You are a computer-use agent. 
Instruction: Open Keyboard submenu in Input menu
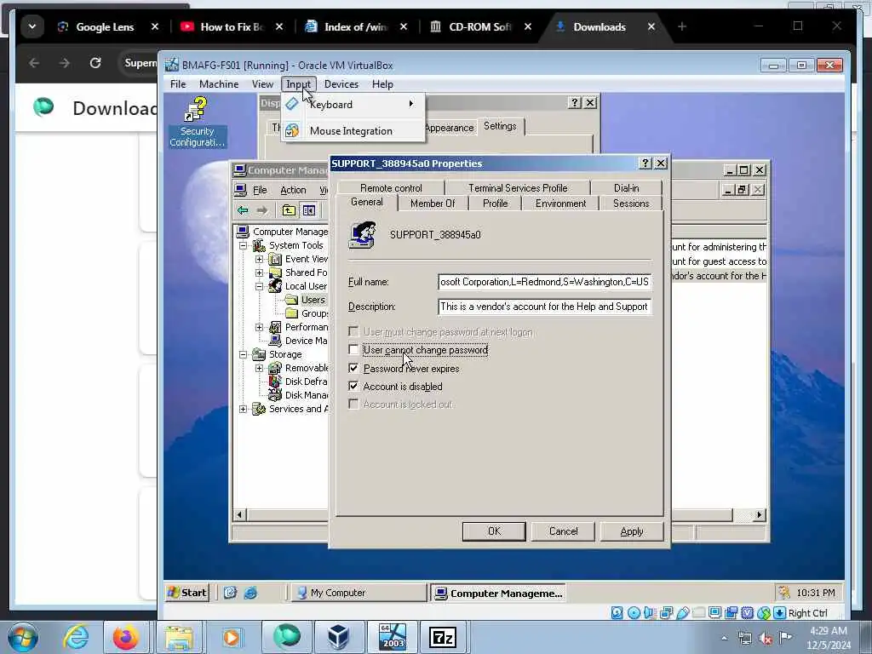click(353, 105)
